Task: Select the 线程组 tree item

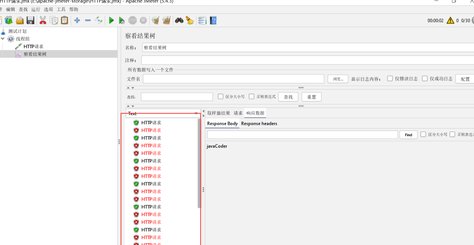Action: click(x=23, y=39)
